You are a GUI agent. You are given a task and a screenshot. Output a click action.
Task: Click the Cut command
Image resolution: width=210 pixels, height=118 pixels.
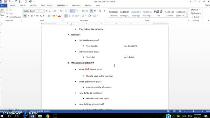(9, 10)
